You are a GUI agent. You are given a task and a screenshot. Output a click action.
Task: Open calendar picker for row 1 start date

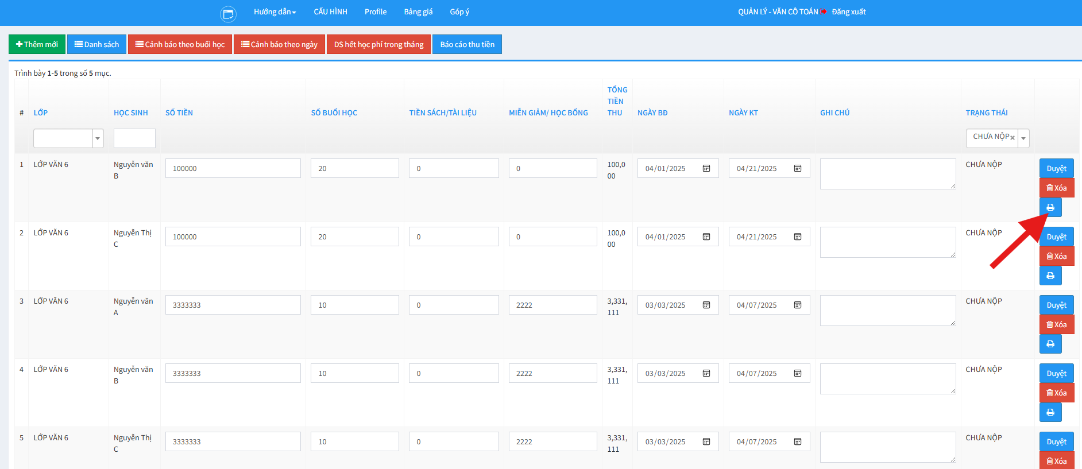click(706, 168)
